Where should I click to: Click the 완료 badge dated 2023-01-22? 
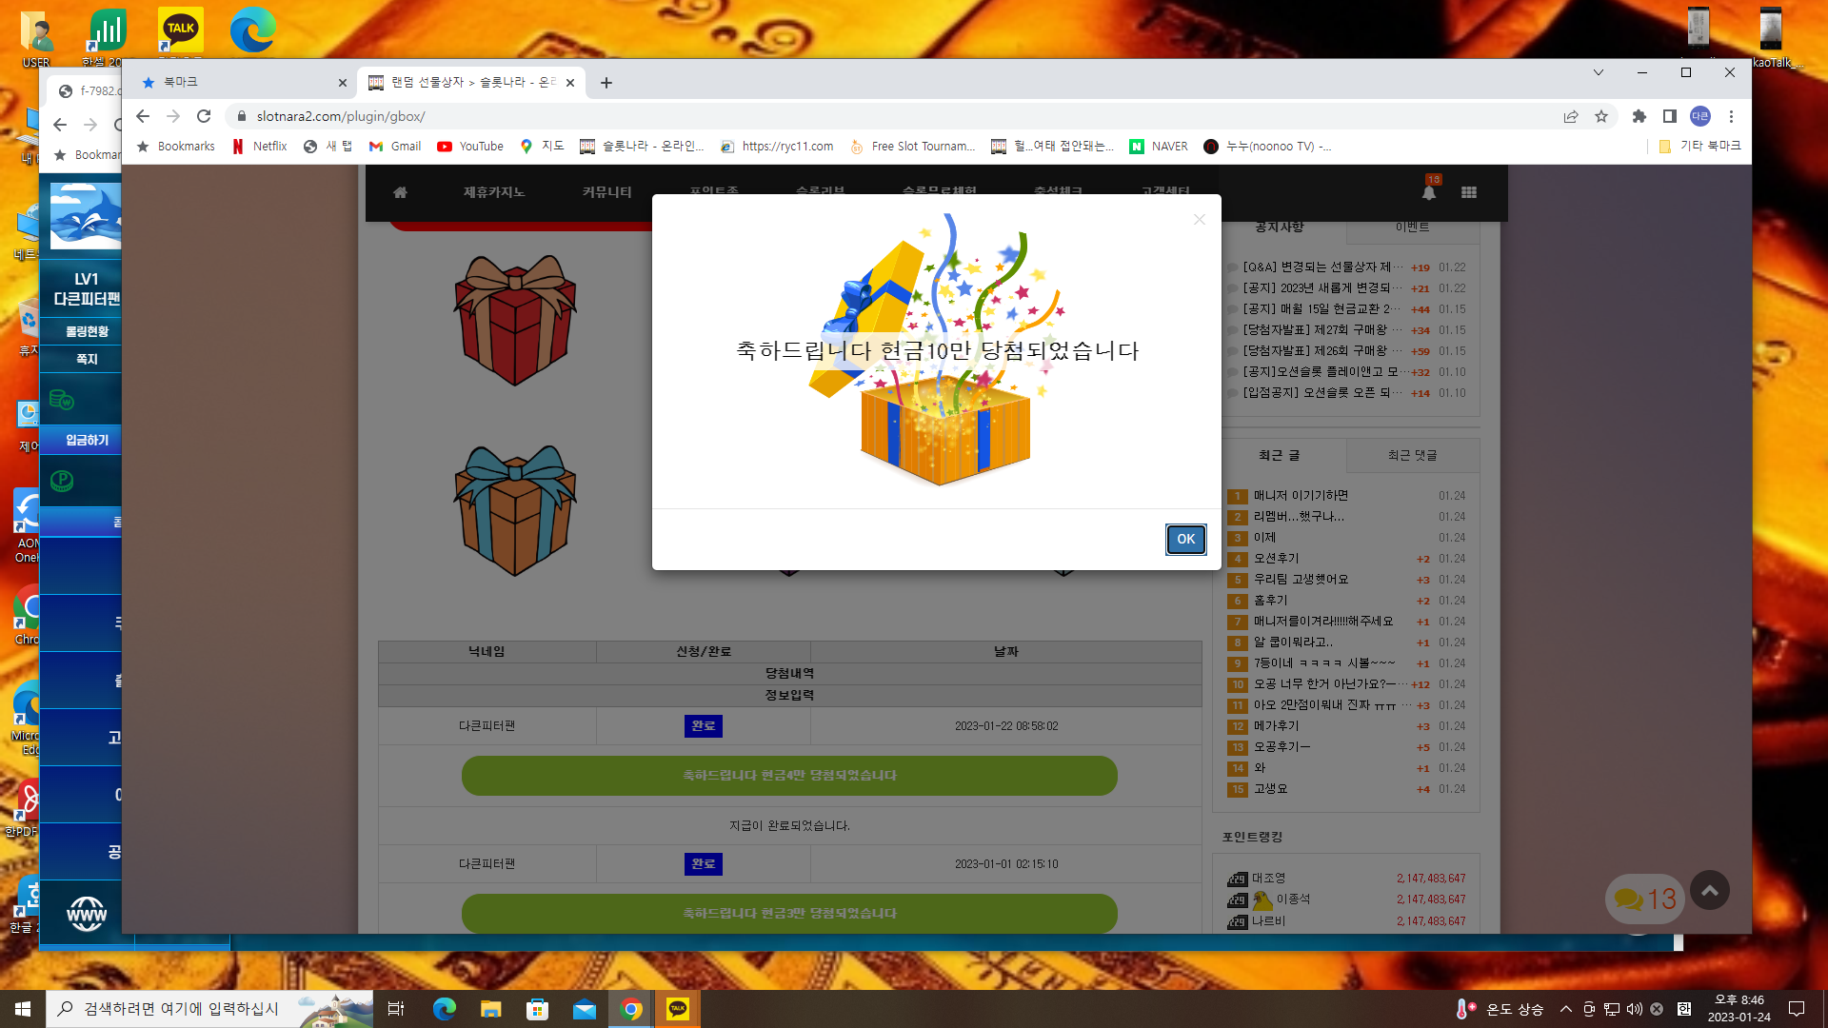(x=703, y=726)
